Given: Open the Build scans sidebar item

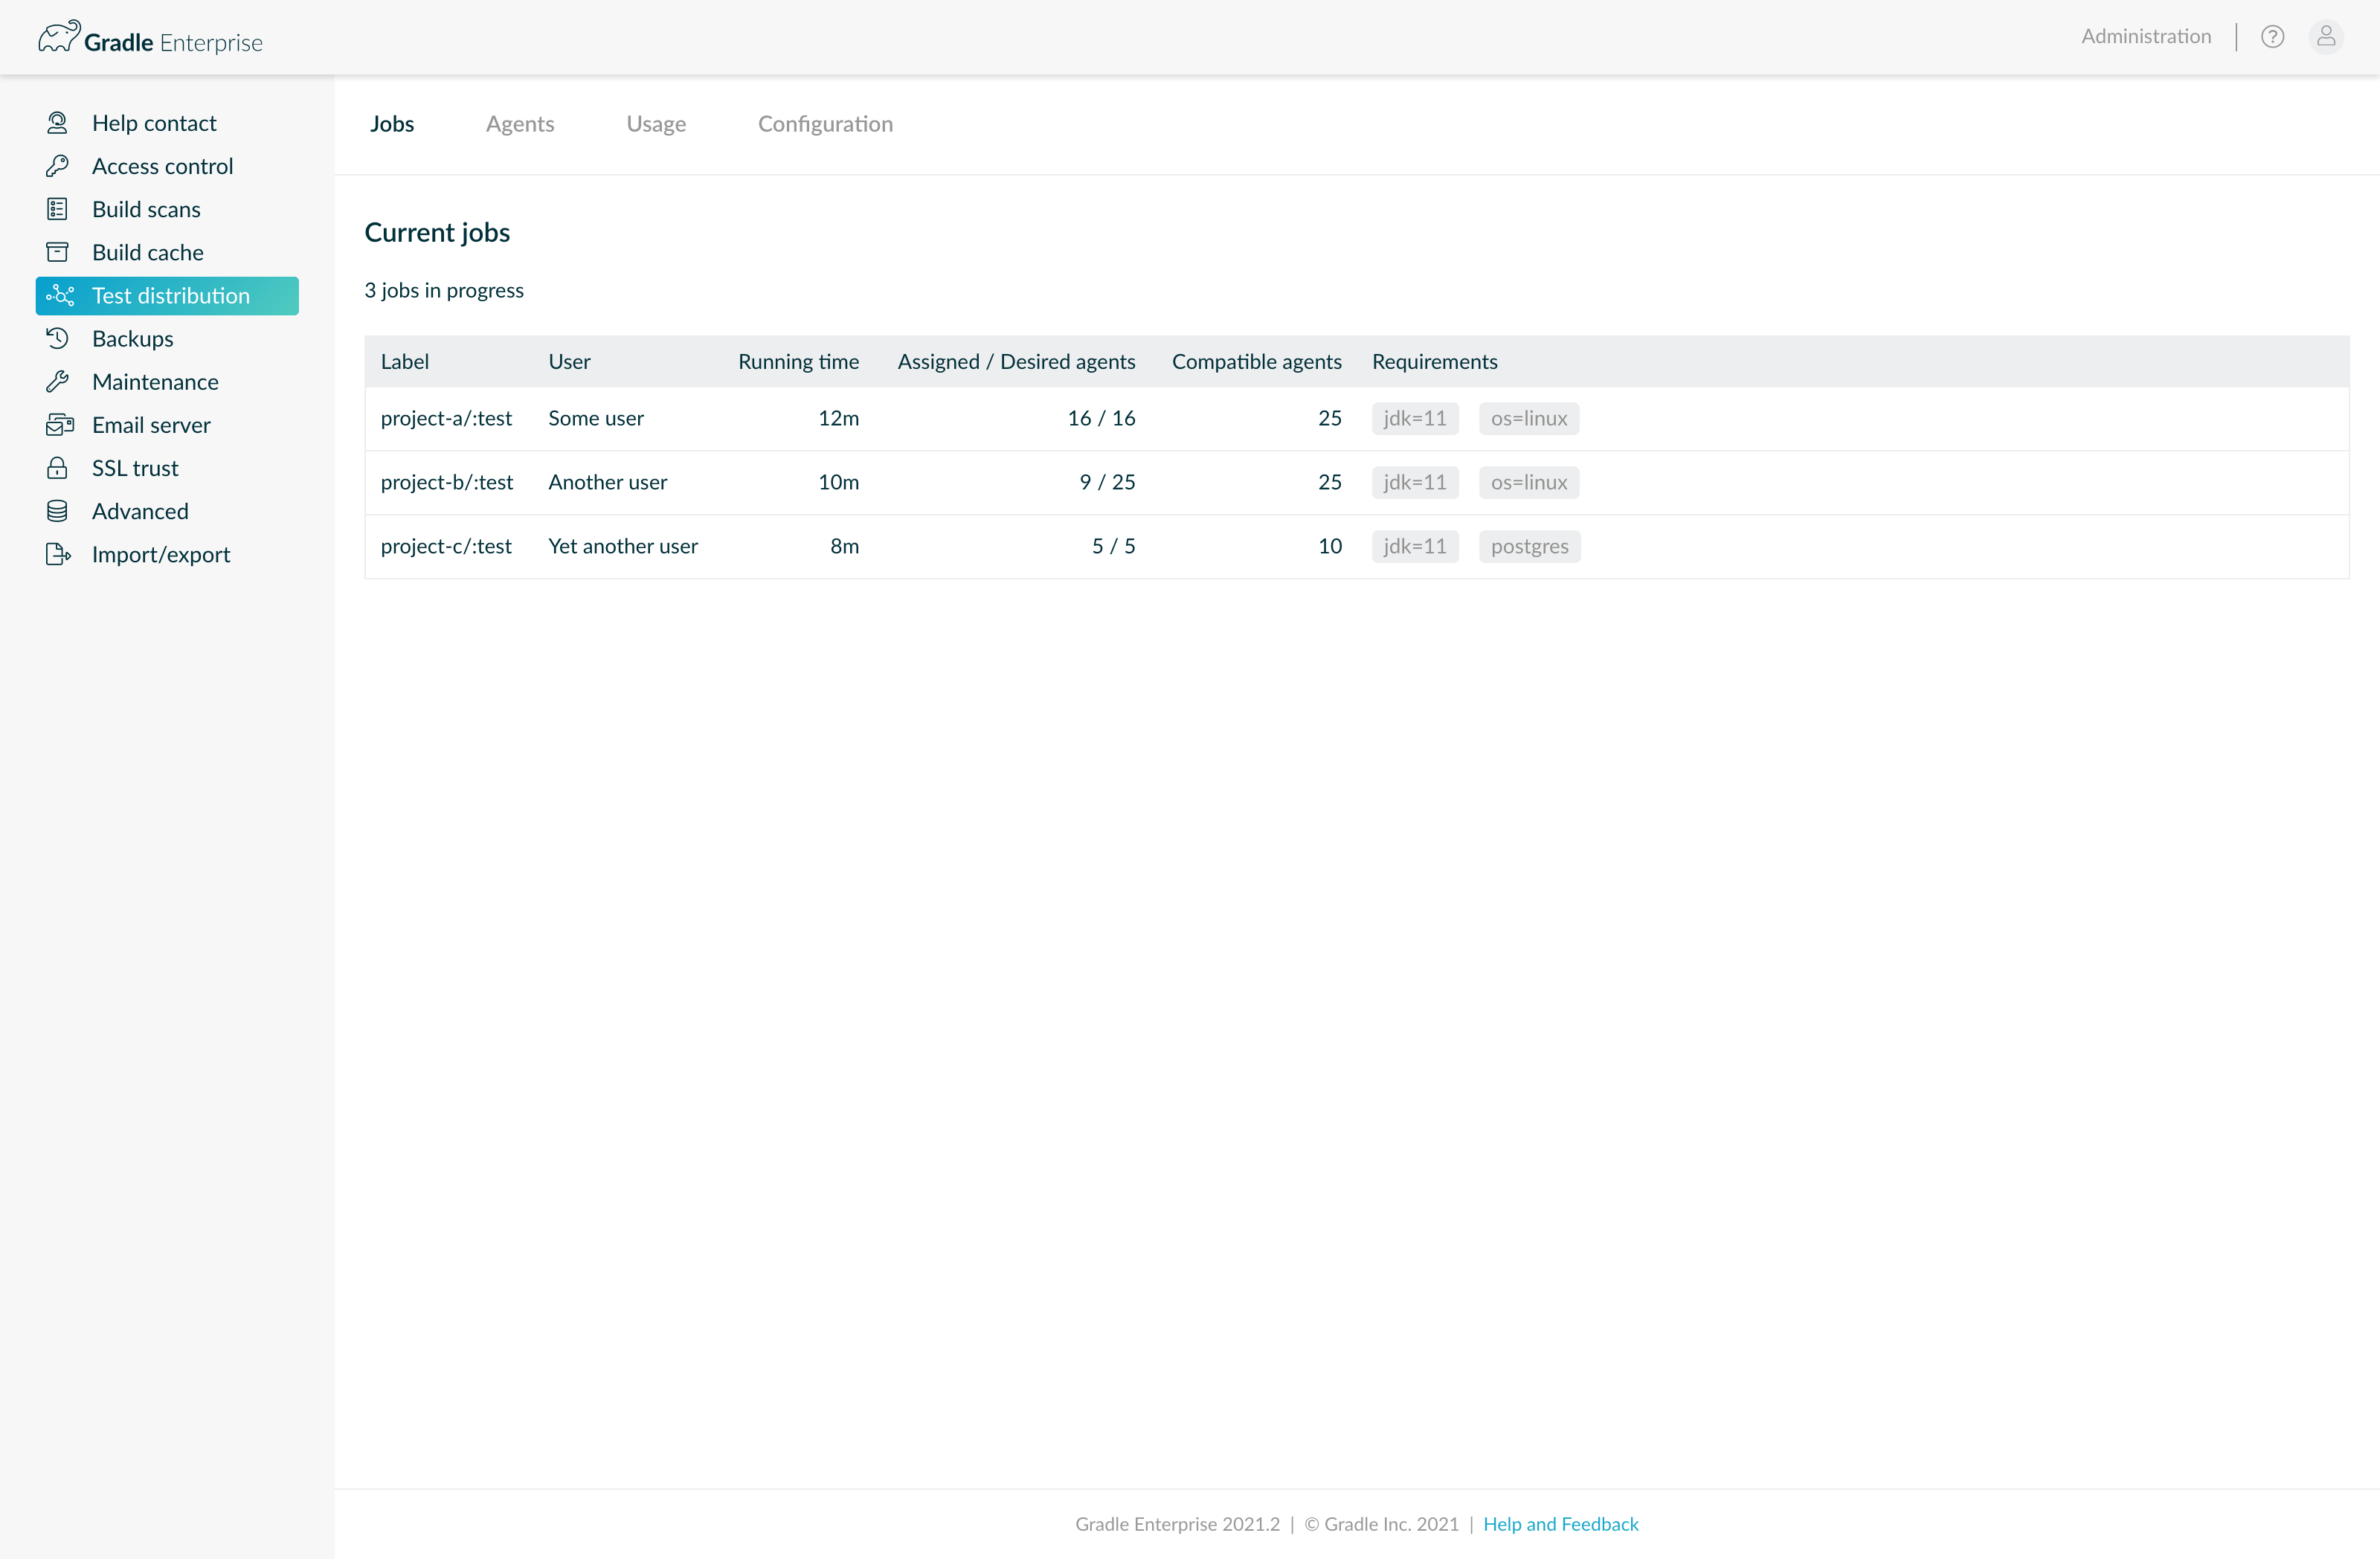Looking at the screenshot, I should (146, 209).
